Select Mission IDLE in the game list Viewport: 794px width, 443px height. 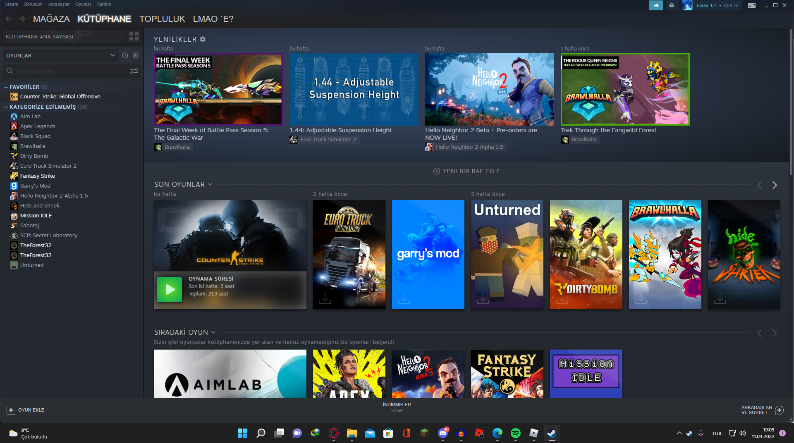click(36, 216)
